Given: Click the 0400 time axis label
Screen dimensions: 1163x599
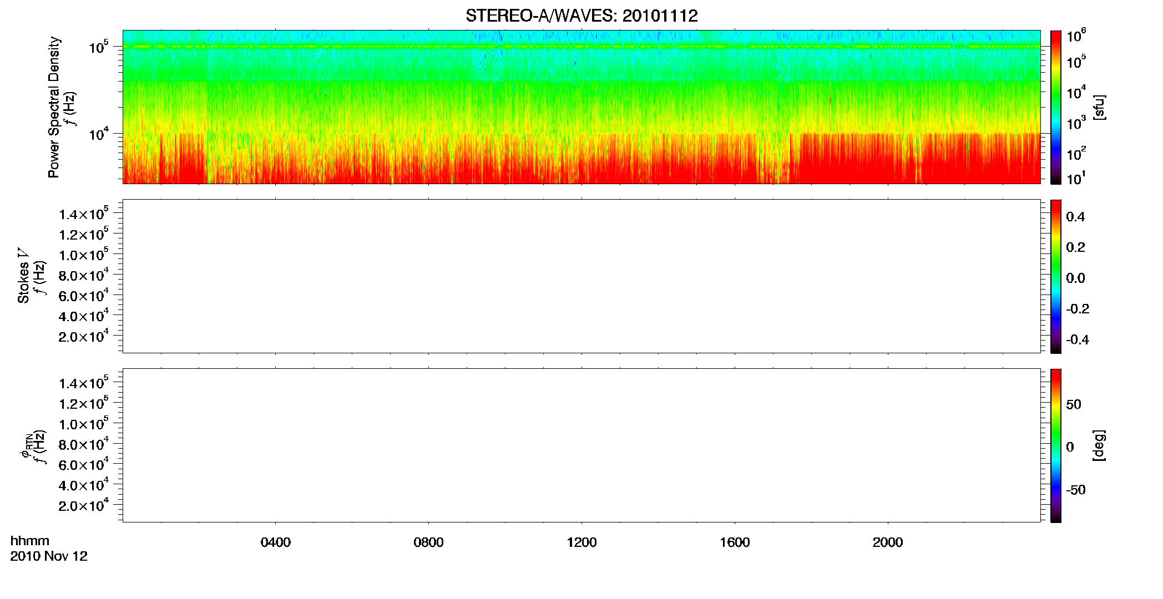Looking at the screenshot, I should pos(276,542).
